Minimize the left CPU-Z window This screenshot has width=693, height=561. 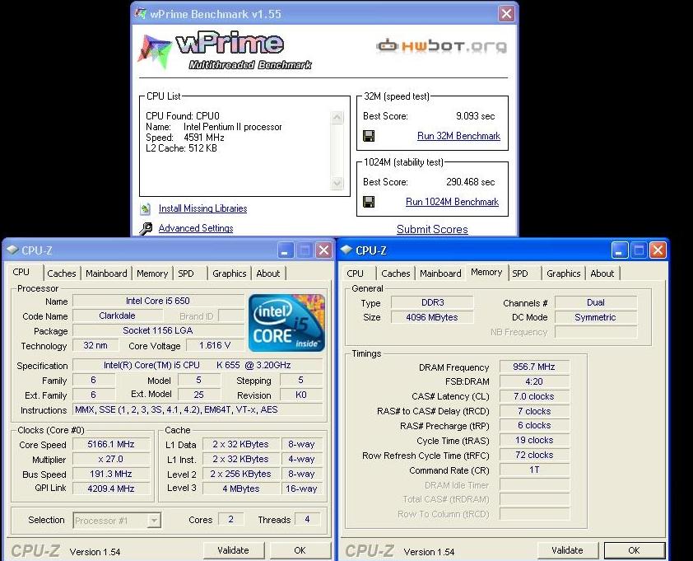(285, 250)
